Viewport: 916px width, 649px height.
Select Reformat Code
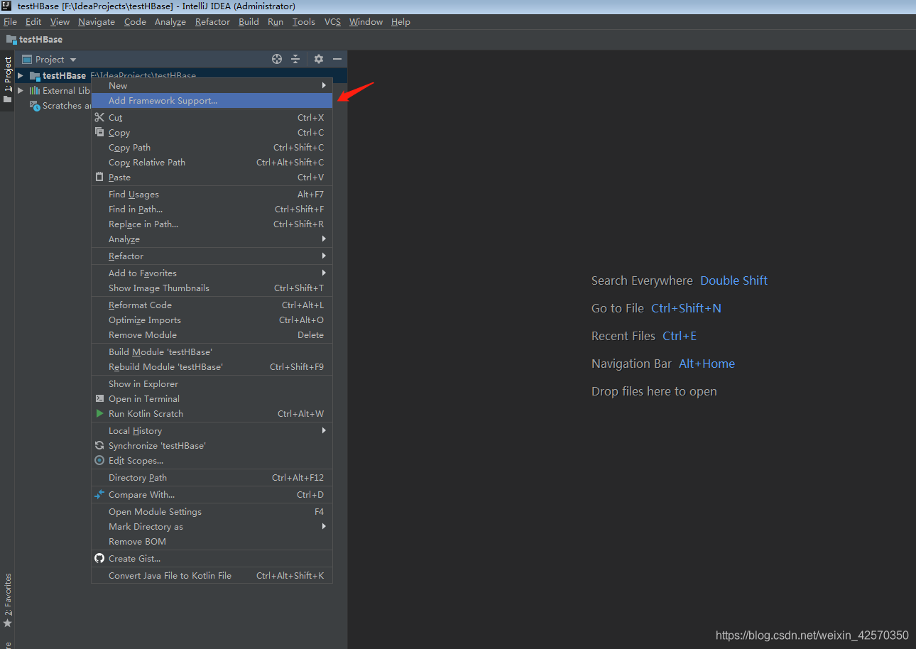[x=212, y=305]
